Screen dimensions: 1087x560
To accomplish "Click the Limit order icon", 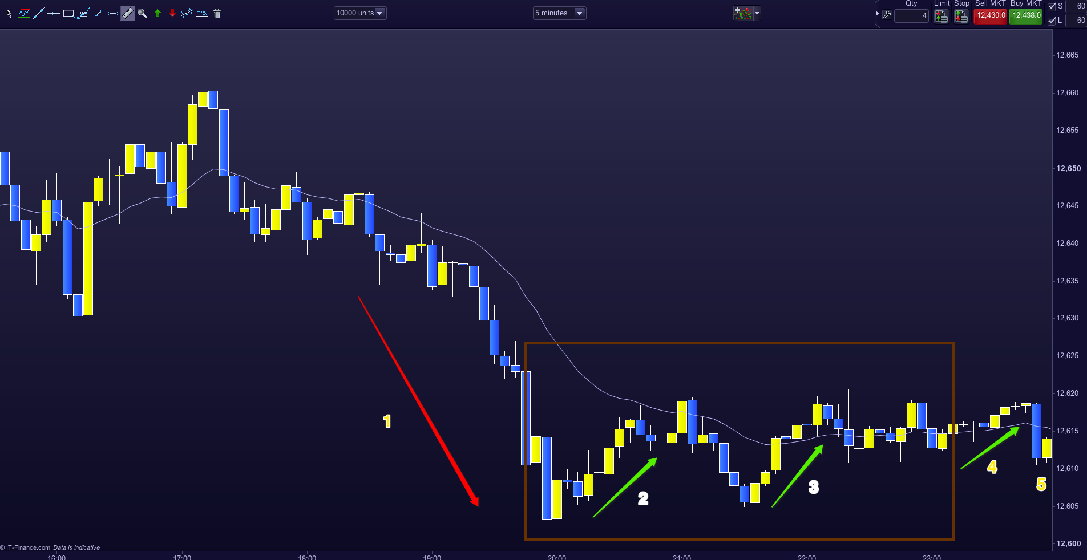I will pyautogui.click(x=941, y=16).
